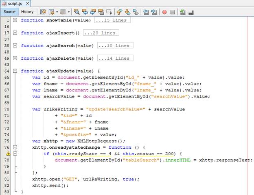Open the dropdown arrow beside the Forward icon

coord(69,12)
